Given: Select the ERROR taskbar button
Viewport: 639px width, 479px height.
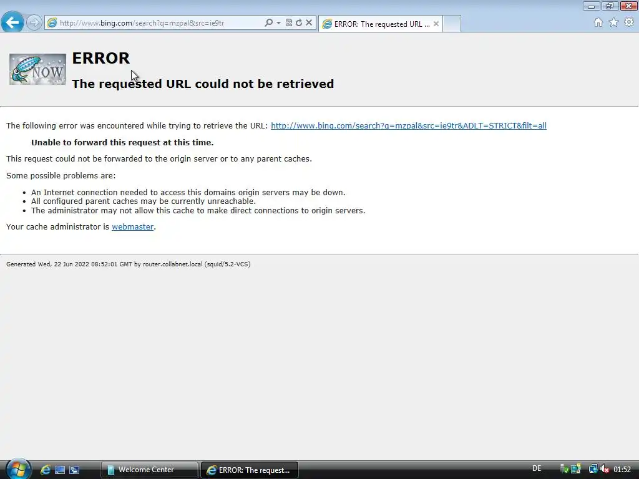Looking at the screenshot, I should point(250,470).
